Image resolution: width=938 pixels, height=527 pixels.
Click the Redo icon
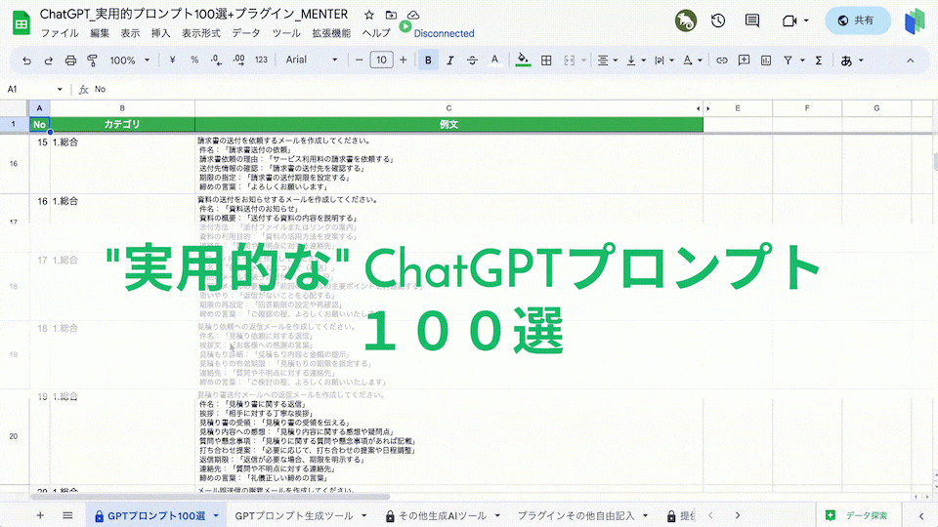[x=49, y=61]
